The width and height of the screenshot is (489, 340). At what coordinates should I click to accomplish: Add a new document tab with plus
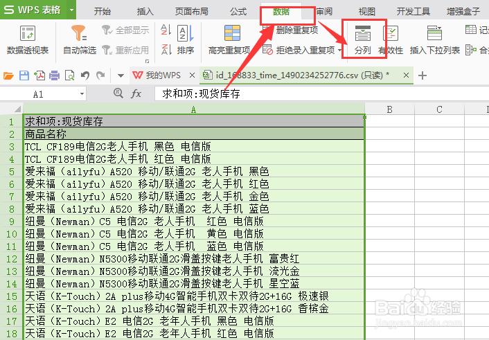tap(423, 75)
